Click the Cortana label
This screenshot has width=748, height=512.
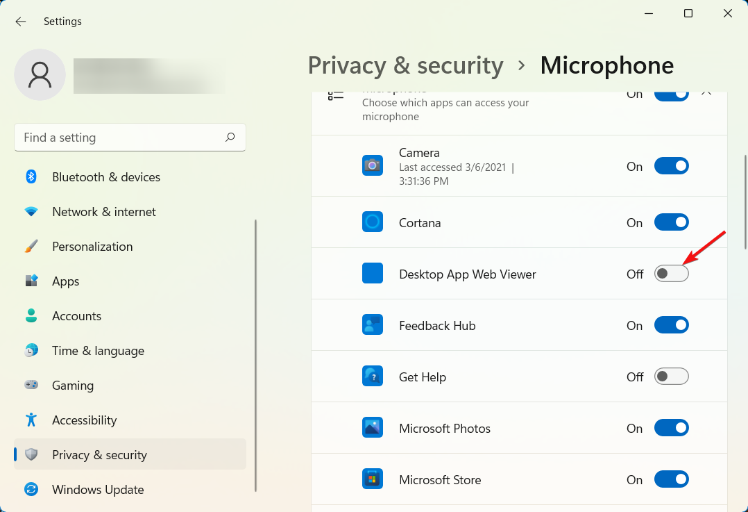420,223
